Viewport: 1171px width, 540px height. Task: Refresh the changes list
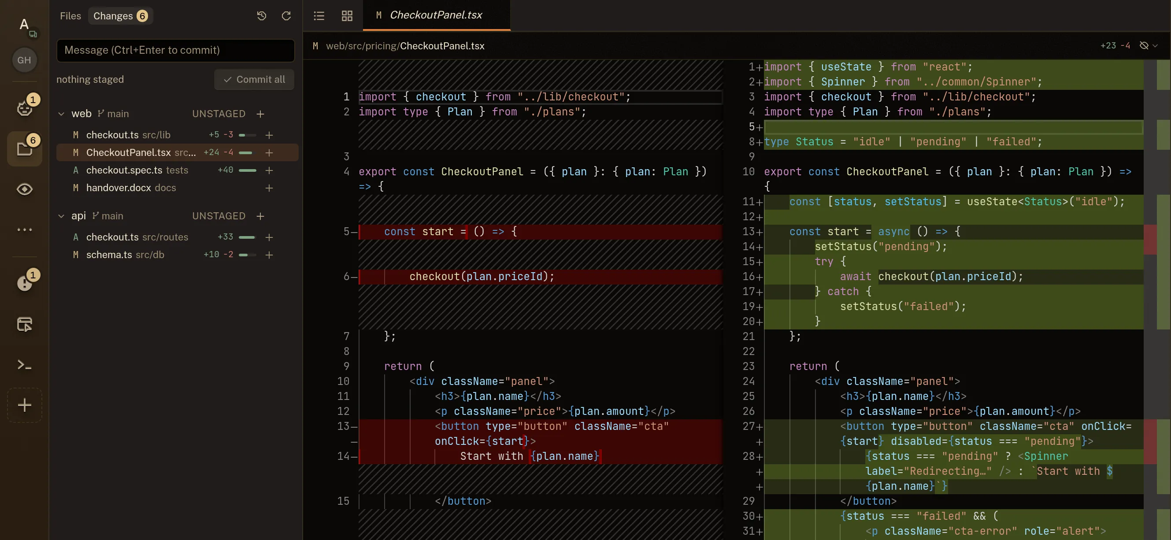click(x=286, y=16)
